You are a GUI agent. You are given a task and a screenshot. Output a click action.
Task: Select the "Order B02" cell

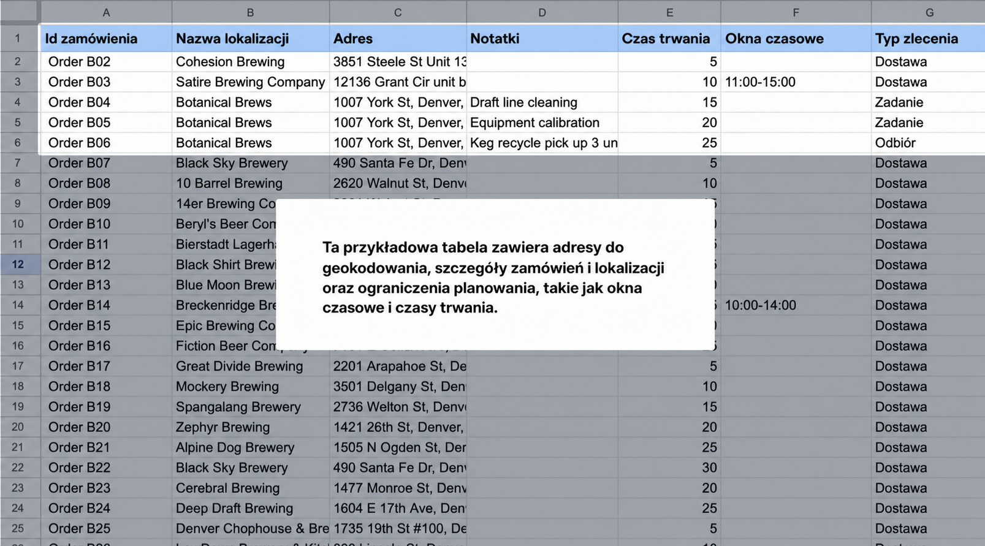tap(106, 62)
